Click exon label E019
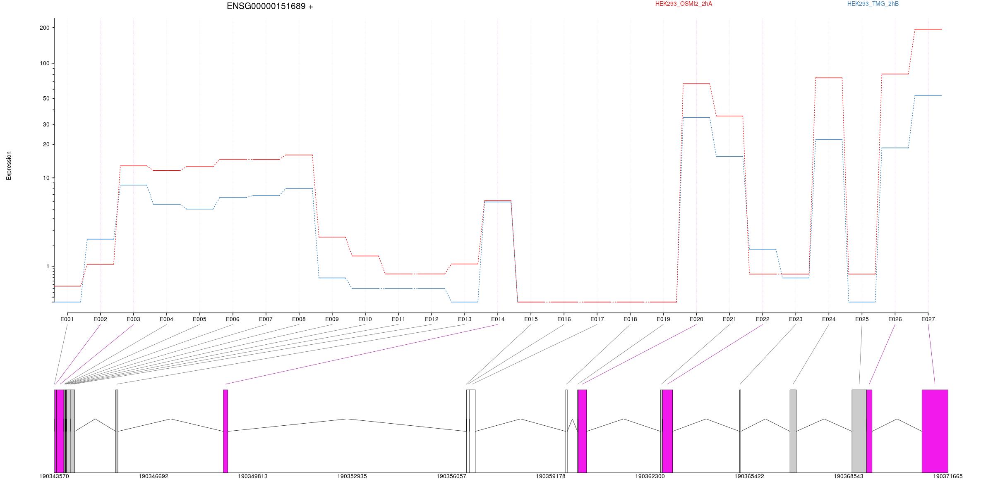This screenshot has width=993, height=496. pos(663,319)
